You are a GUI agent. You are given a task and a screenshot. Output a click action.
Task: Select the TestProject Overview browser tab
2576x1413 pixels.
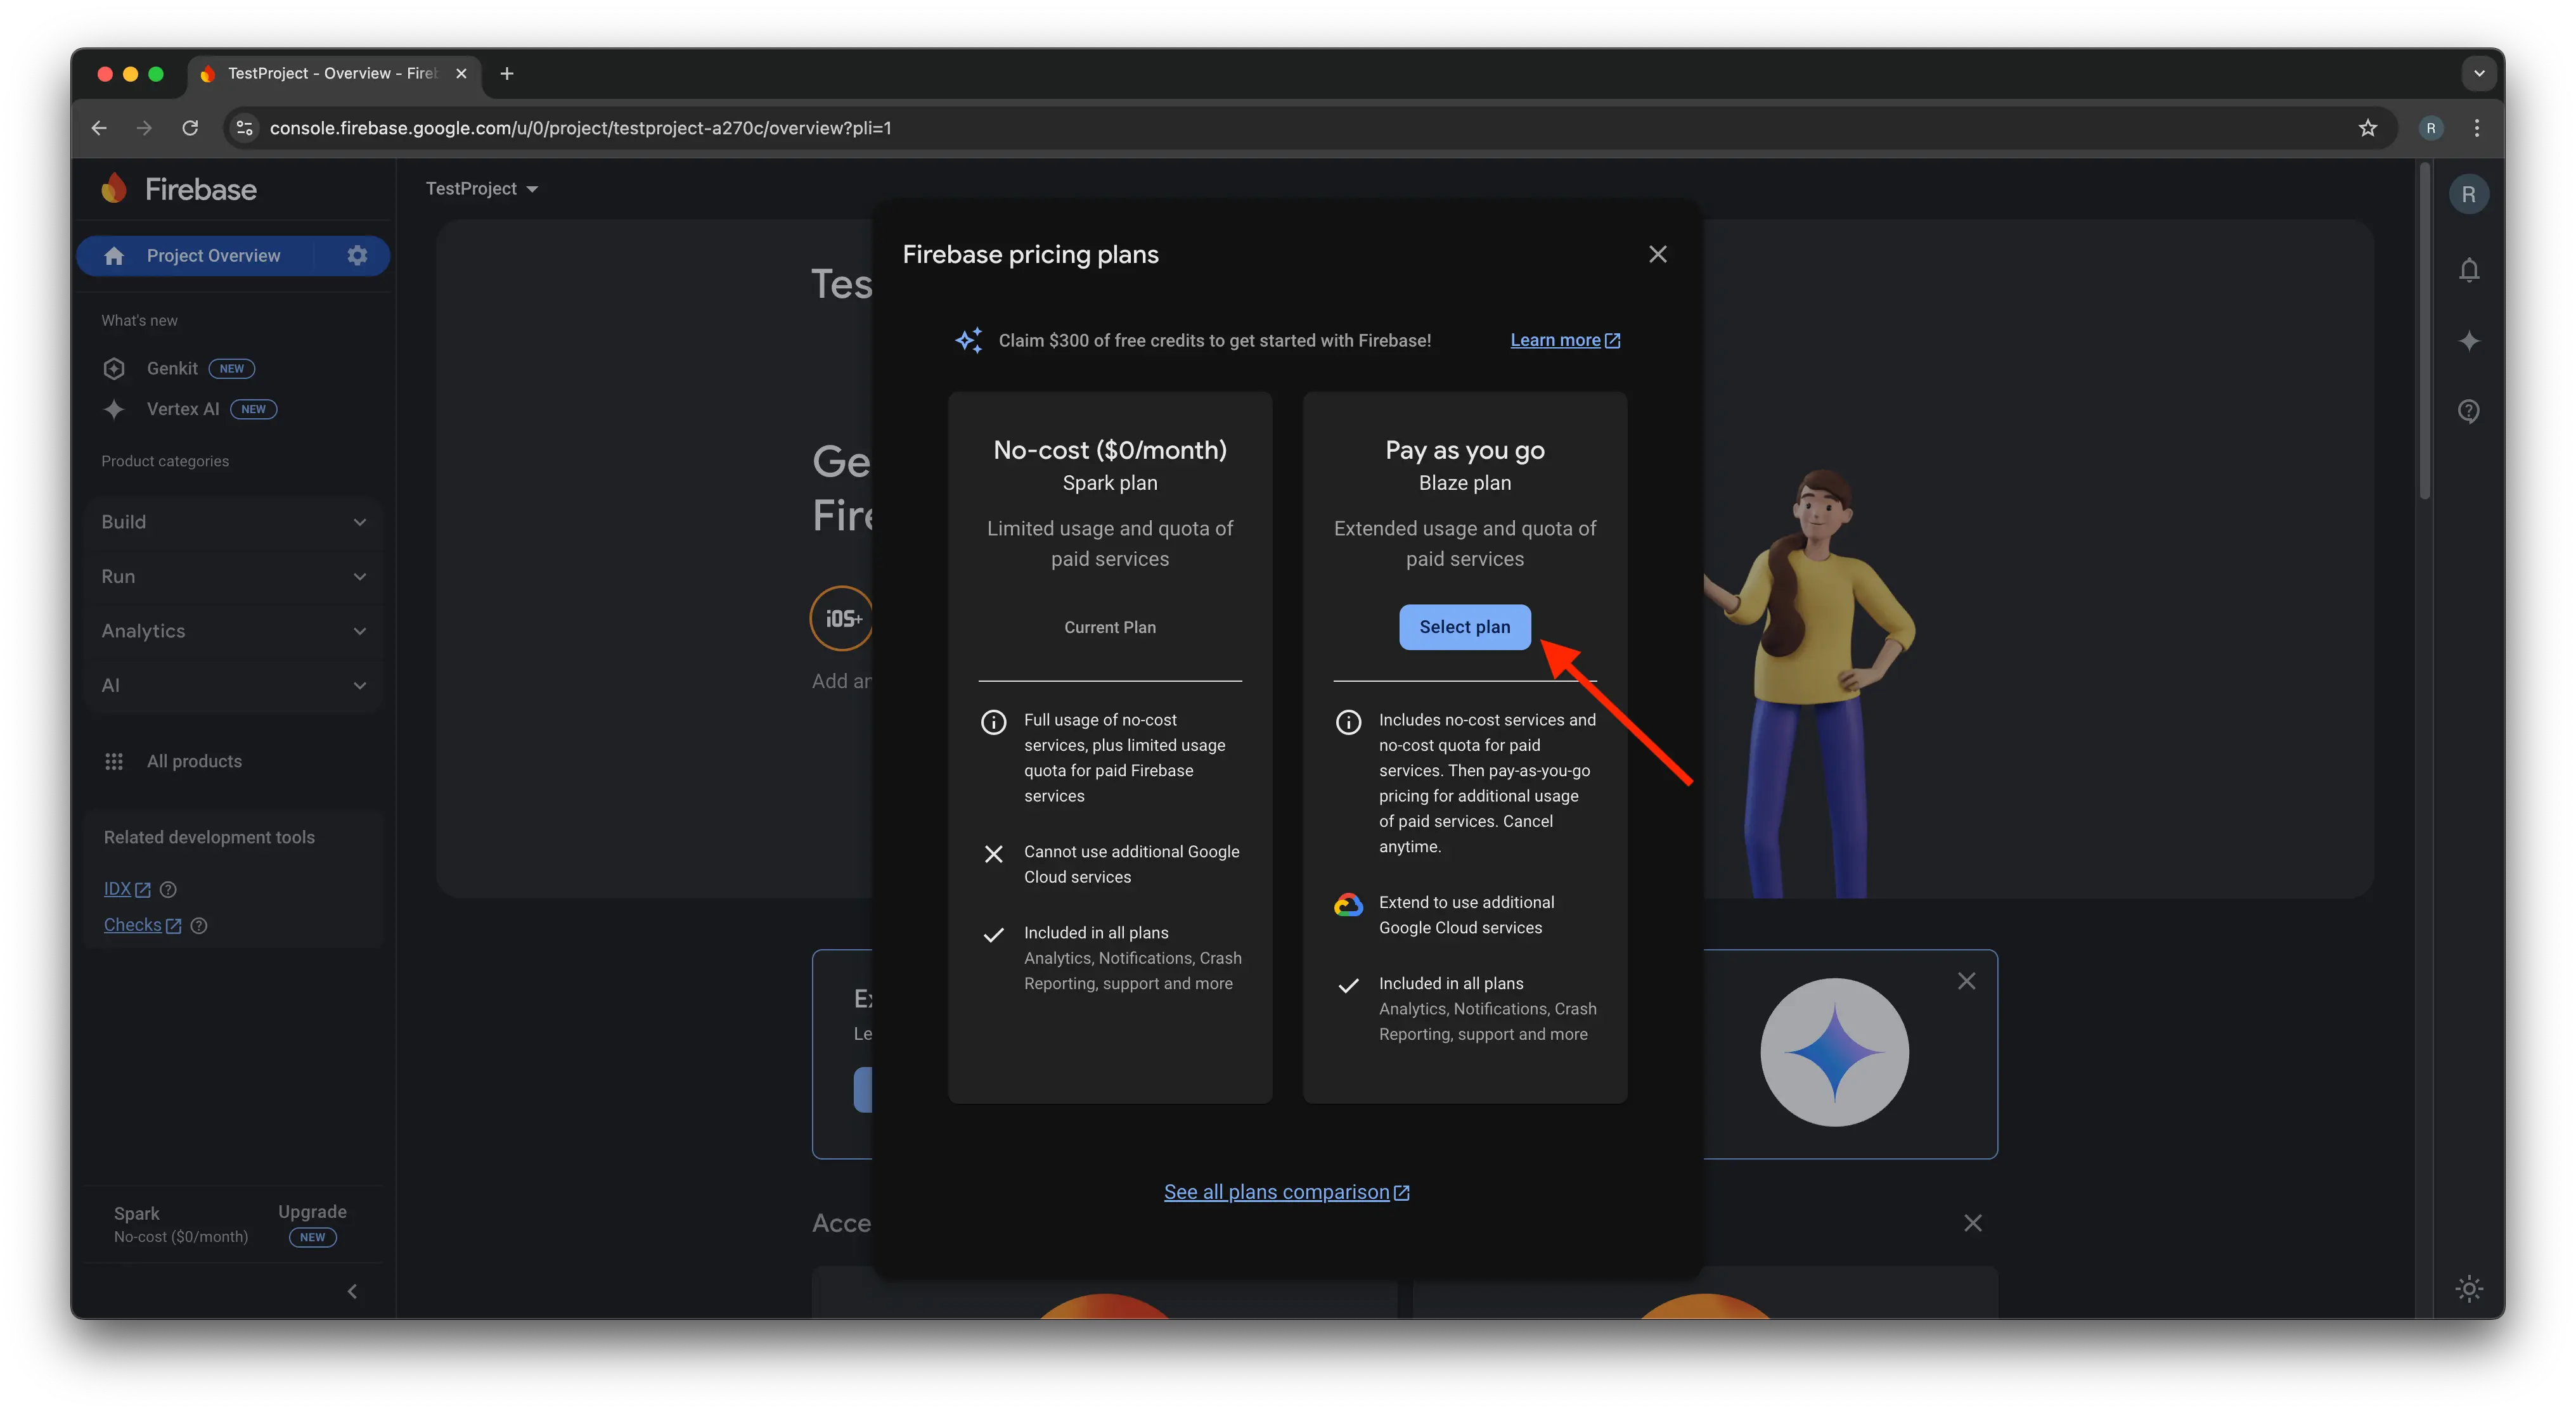pyautogui.click(x=334, y=73)
